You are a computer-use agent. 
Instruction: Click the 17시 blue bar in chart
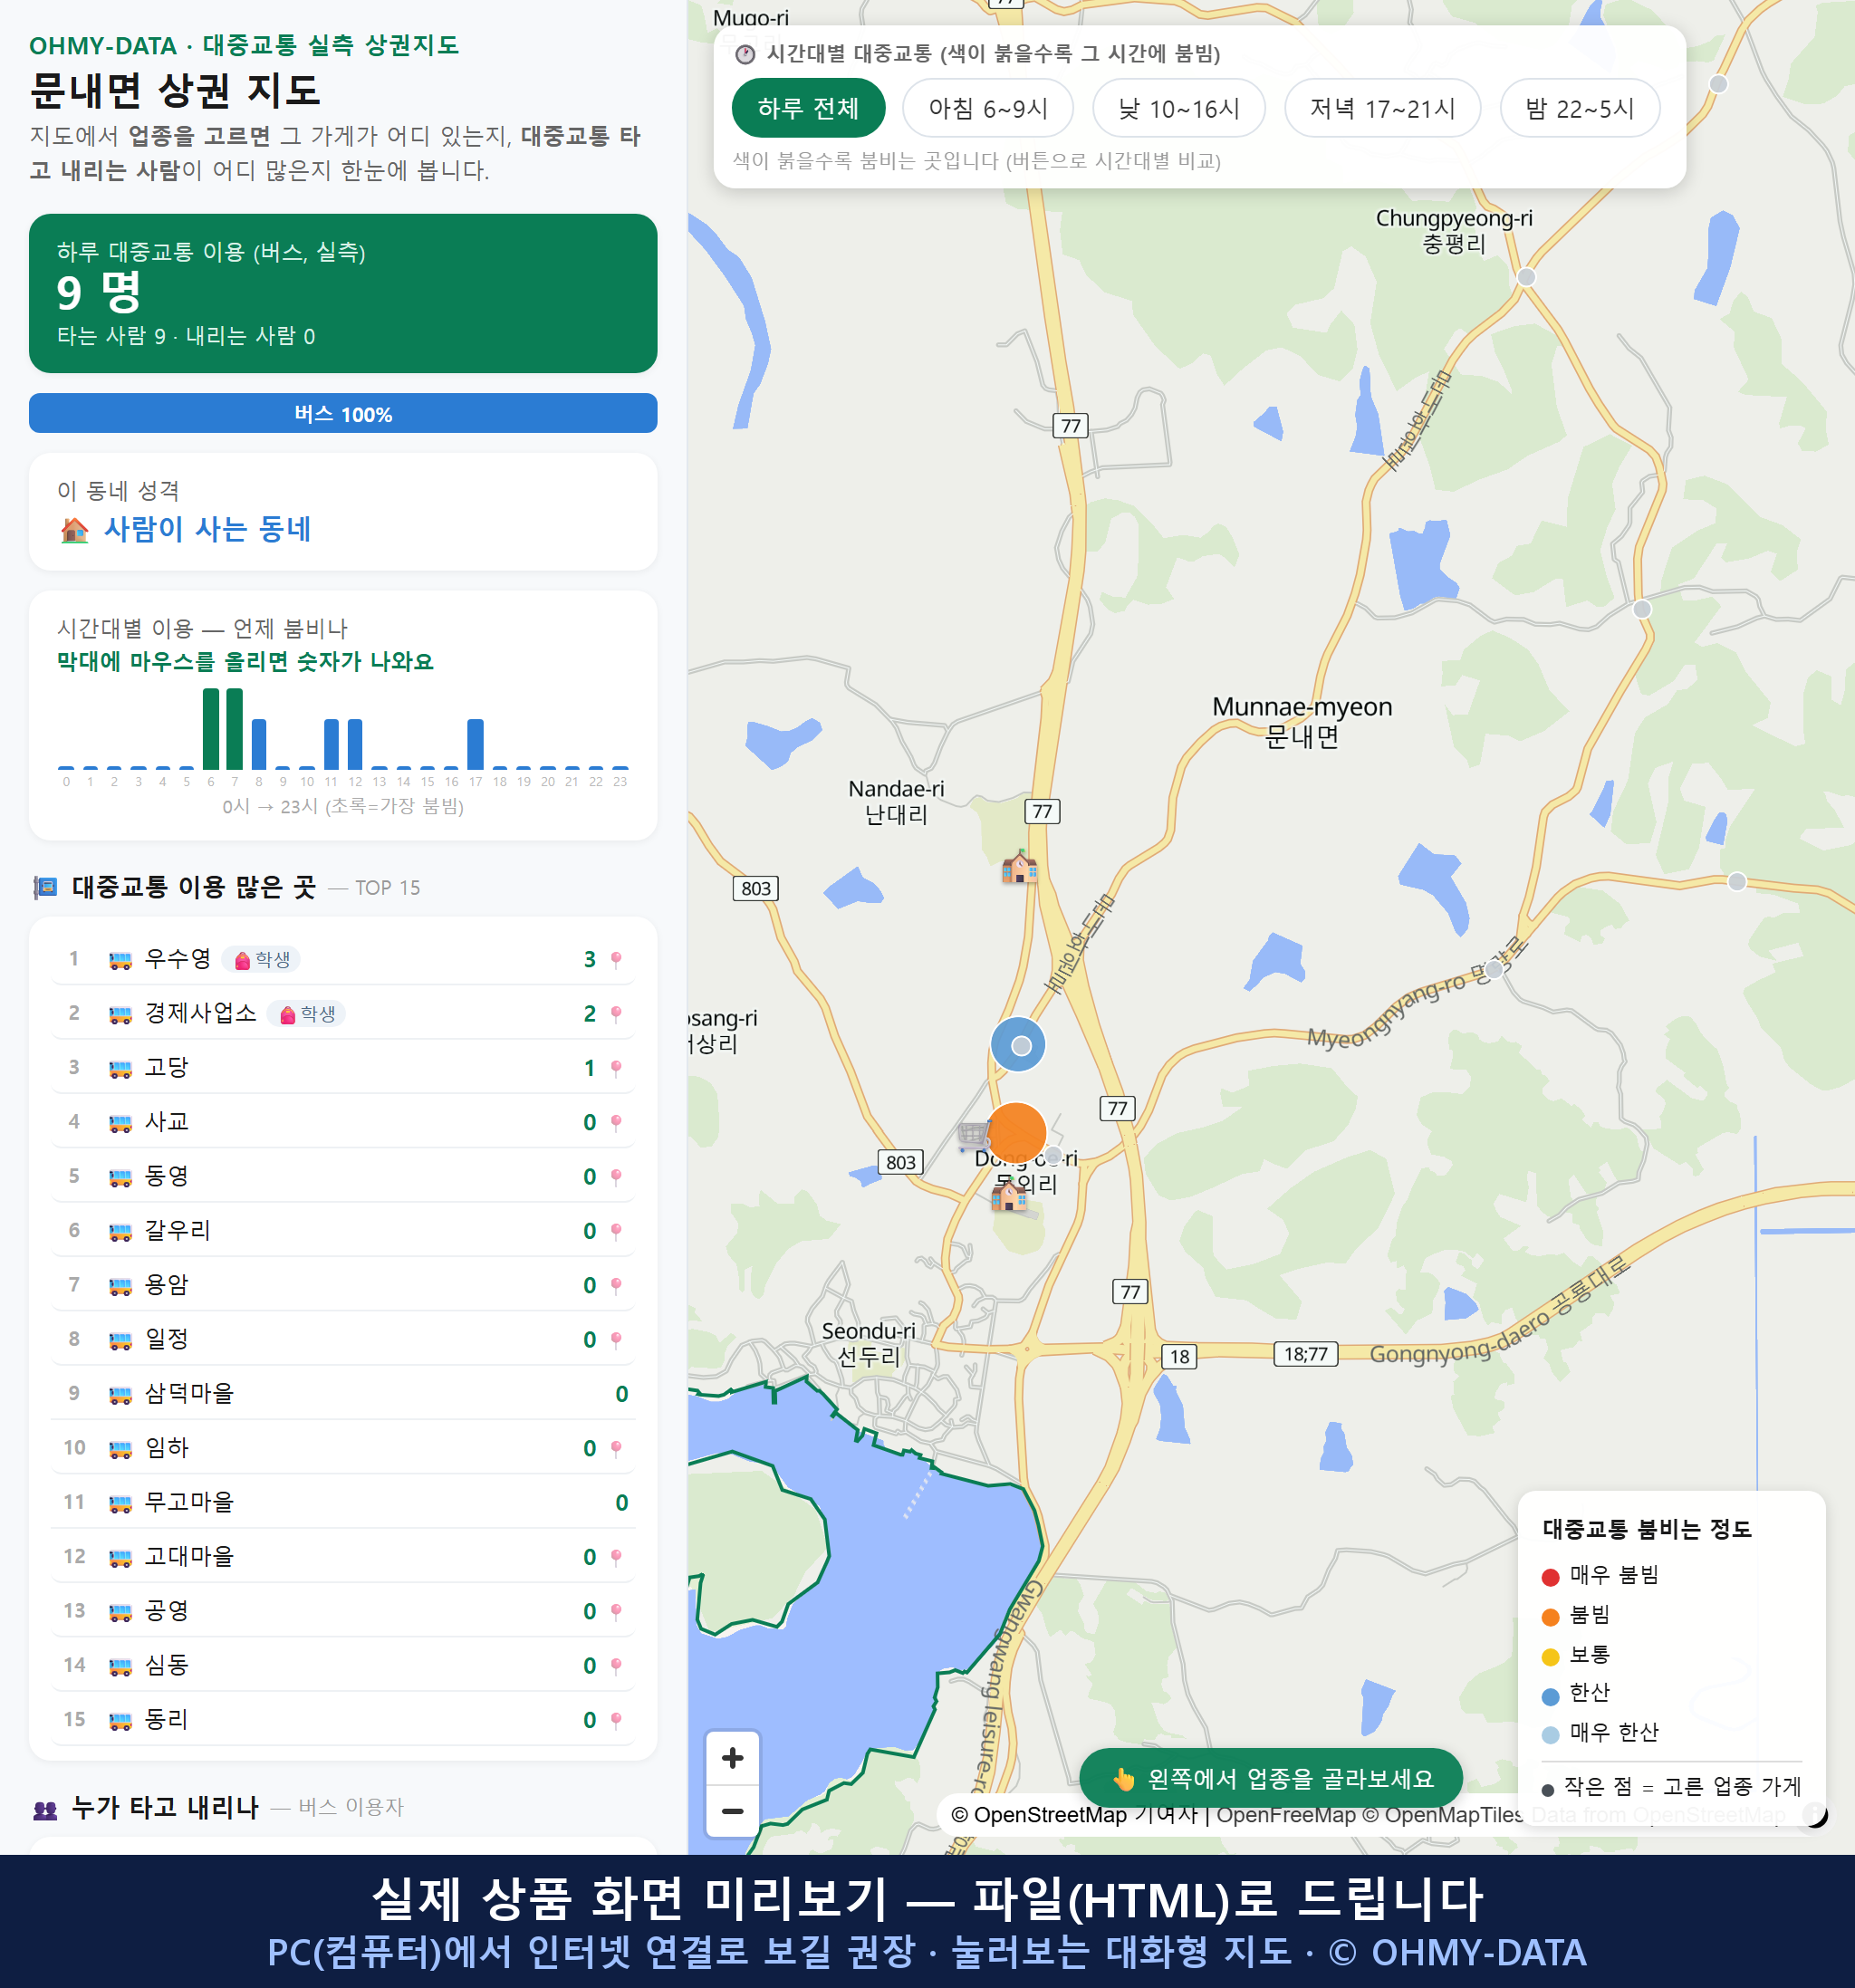tap(476, 744)
